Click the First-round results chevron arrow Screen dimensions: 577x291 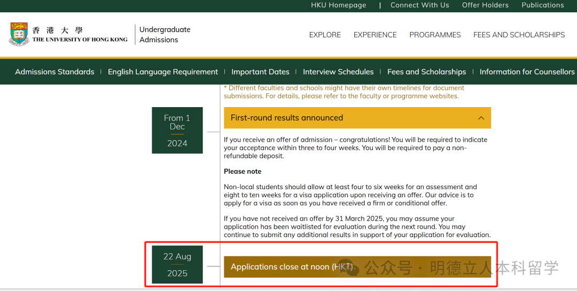coord(481,118)
